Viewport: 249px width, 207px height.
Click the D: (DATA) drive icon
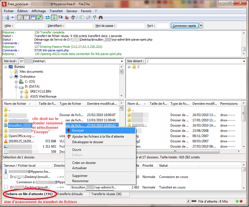(x=21, y=87)
